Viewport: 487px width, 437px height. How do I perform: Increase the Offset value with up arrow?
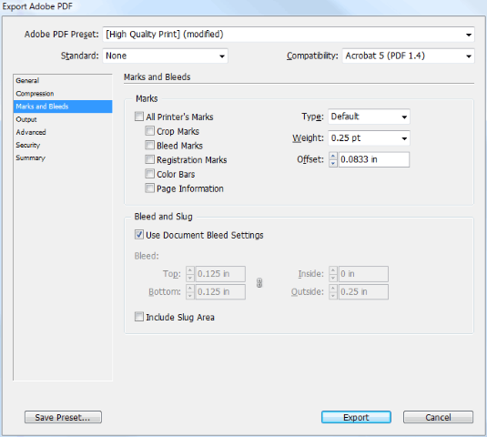click(x=333, y=156)
